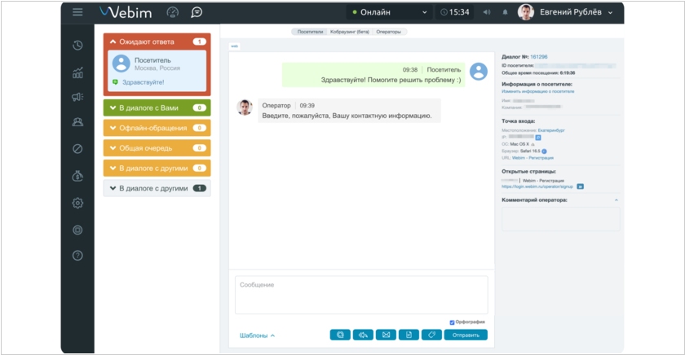Expand the Офлайн-обращения queue section
Image resolution: width=685 pixels, height=355 pixels.
(157, 128)
